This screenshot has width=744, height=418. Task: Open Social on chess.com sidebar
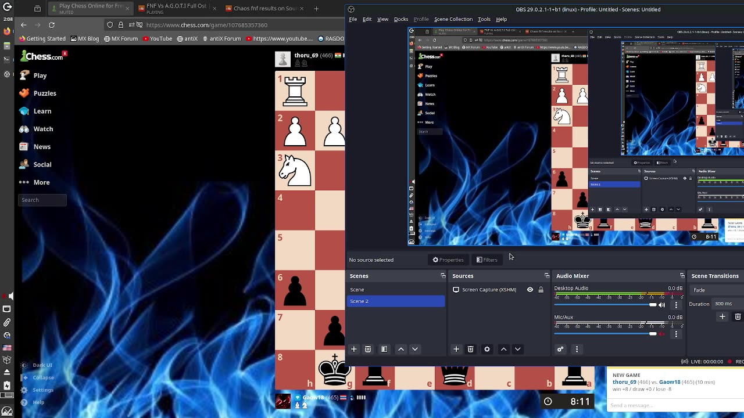[35, 164]
